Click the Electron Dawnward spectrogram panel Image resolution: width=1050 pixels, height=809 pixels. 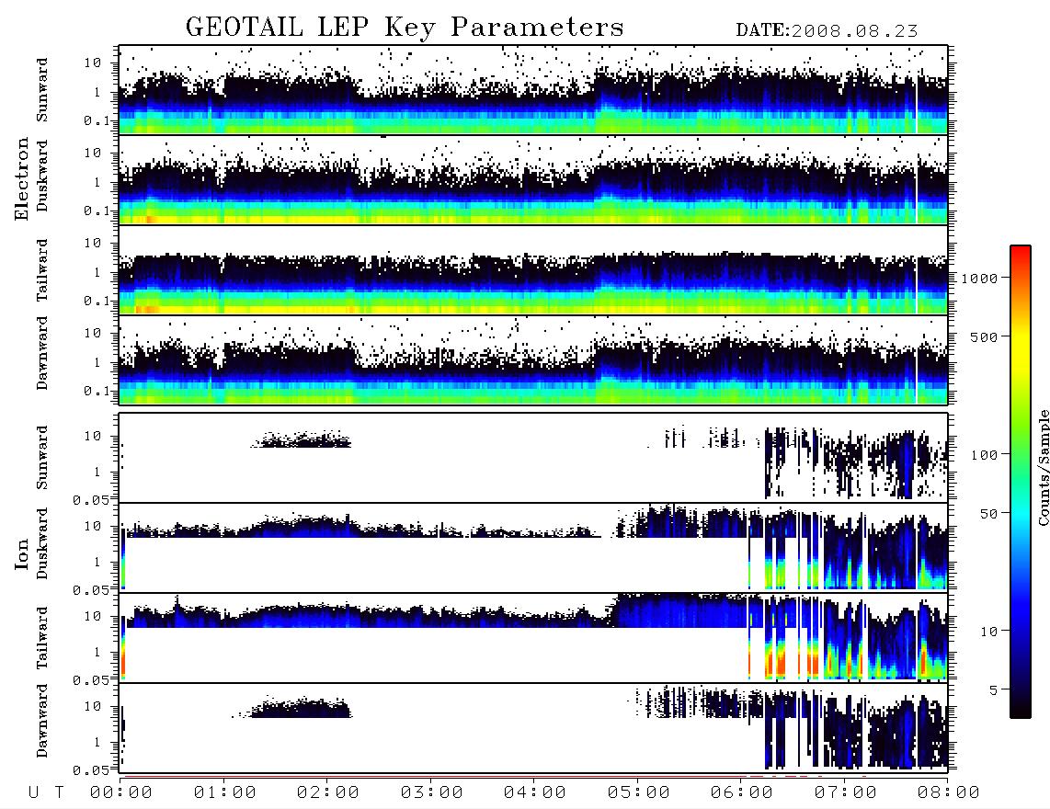pyautogui.click(x=533, y=359)
